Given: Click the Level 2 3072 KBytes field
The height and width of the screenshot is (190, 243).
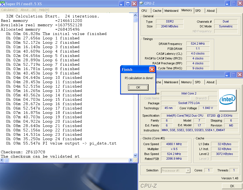Looking at the screenshot, I should point(225,154).
